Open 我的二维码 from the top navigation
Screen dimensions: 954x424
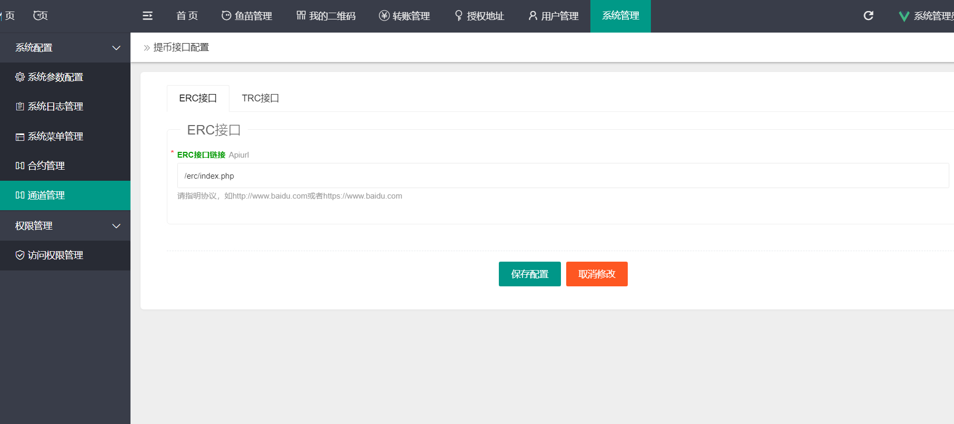[x=326, y=16]
